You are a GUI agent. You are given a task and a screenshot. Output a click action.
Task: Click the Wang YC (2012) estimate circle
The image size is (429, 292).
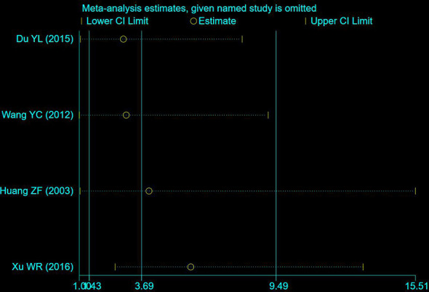coord(126,115)
